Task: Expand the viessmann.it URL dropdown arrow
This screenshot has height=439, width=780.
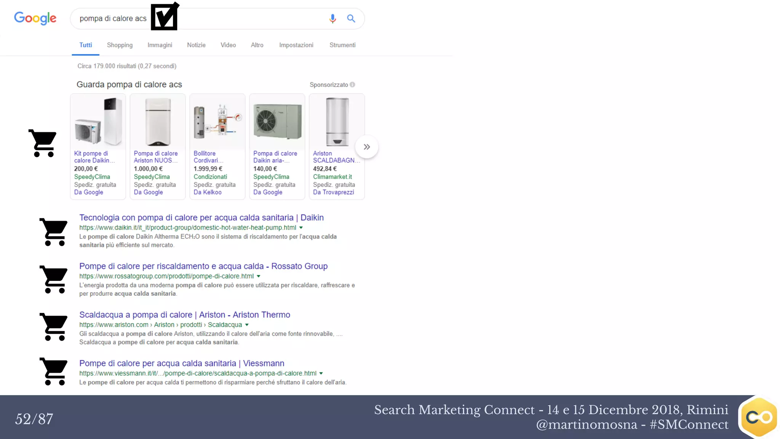Action: 321,373
